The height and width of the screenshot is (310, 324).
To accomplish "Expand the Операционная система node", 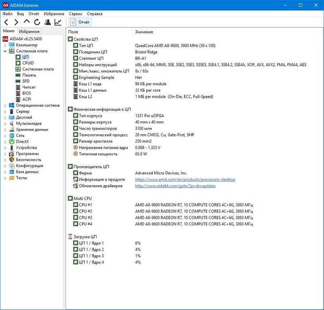I will 5,105.
